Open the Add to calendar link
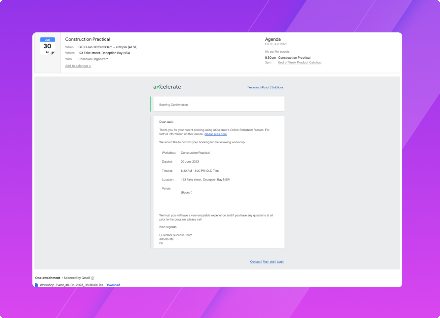440x318 pixels. pos(78,66)
